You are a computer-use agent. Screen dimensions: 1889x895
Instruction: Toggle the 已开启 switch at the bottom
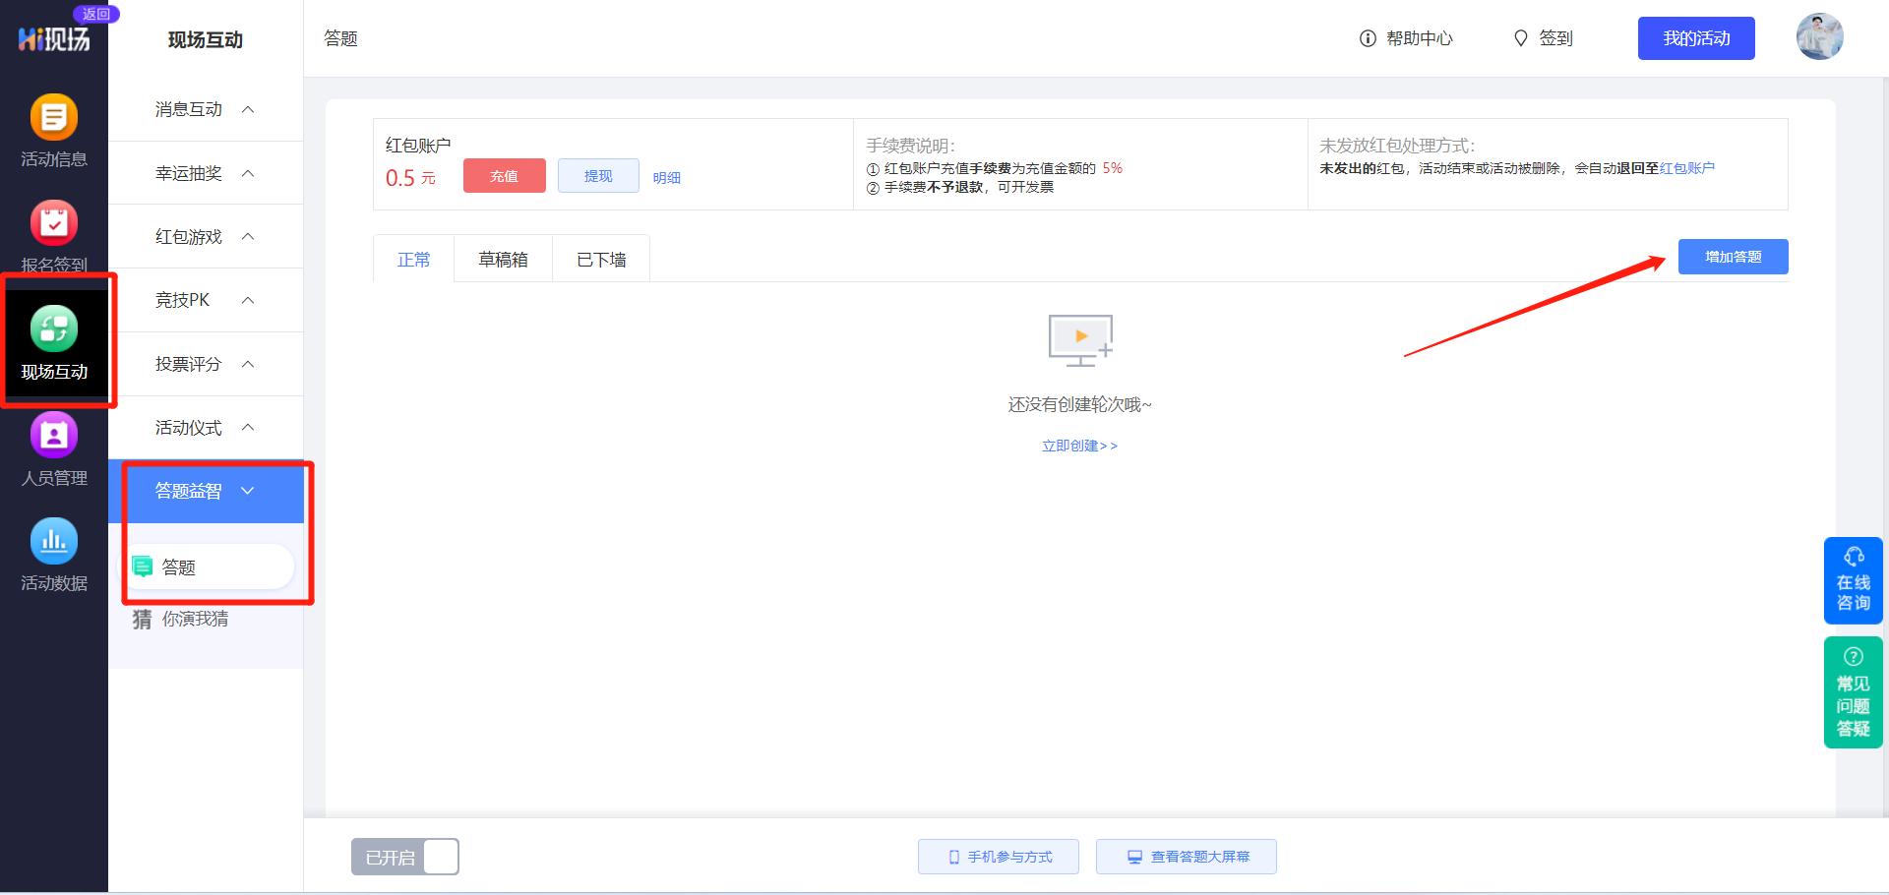[404, 856]
